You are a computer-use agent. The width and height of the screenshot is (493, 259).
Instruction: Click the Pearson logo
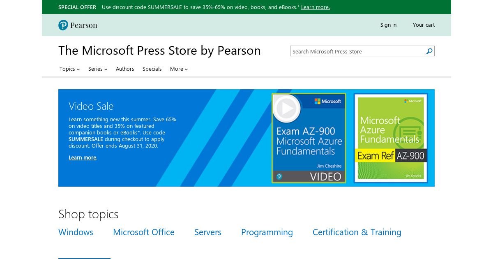coord(78,25)
